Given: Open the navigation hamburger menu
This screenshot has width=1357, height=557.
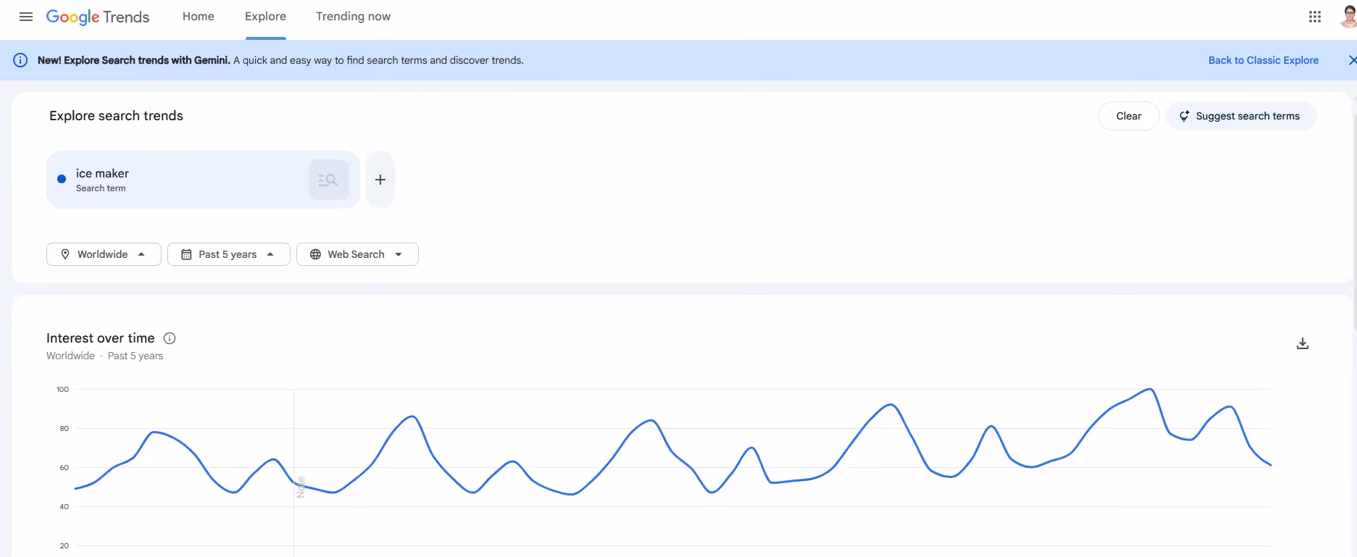Looking at the screenshot, I should tap(26, 16).
